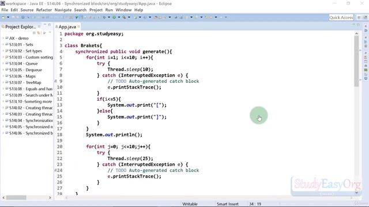Screen dimensions: 369x207
Task: Open the Window menu
Action: 123,10
